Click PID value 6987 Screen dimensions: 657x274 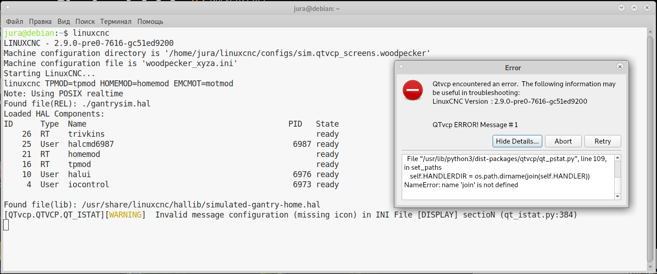tap(302, 144)
